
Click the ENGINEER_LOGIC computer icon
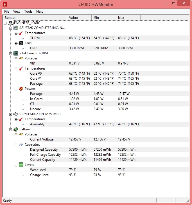coord(11,23)
